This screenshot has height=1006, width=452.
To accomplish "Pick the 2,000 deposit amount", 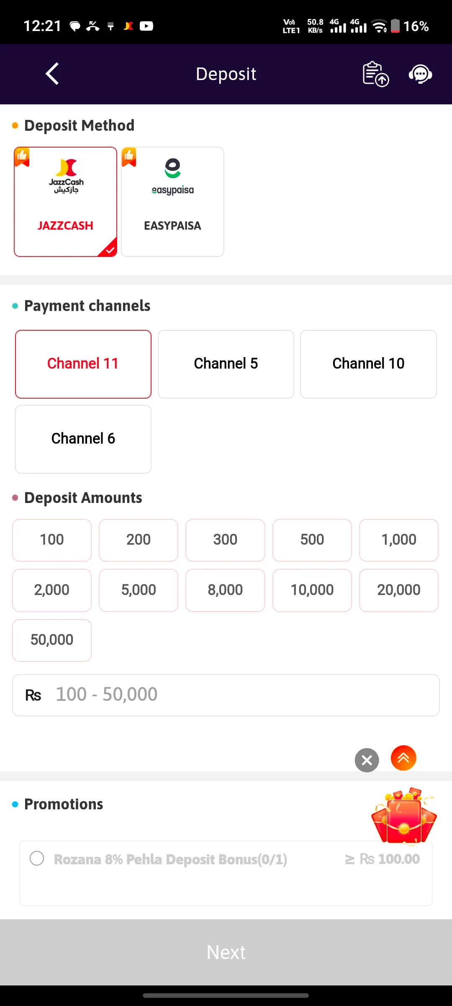I will coord(52,590).
